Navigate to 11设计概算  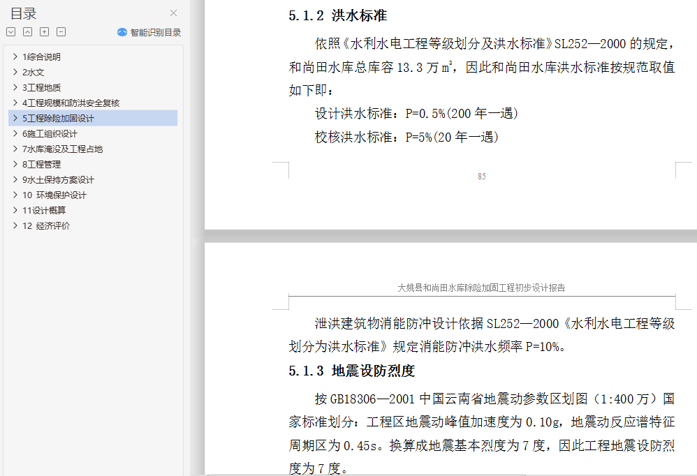44,211
